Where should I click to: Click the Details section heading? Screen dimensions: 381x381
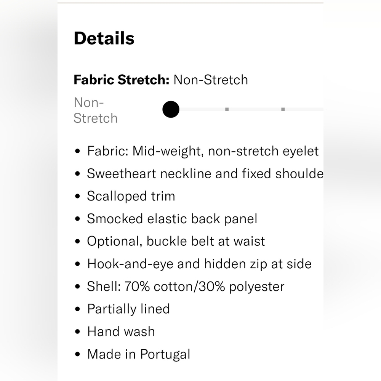tap(104, 38)
